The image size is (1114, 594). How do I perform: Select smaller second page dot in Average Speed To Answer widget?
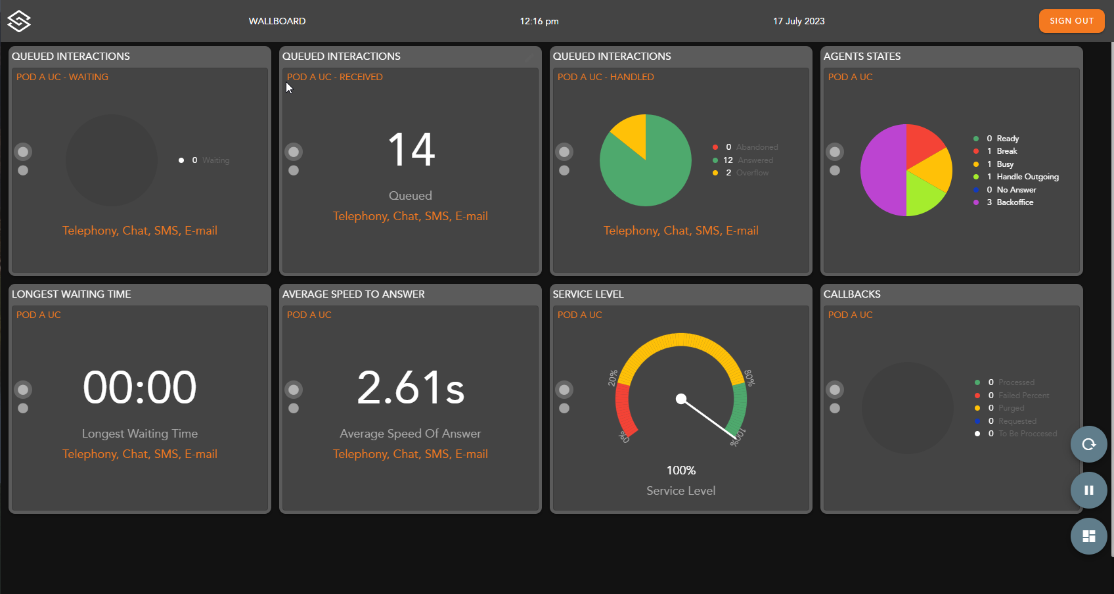[x=294, y=408]
